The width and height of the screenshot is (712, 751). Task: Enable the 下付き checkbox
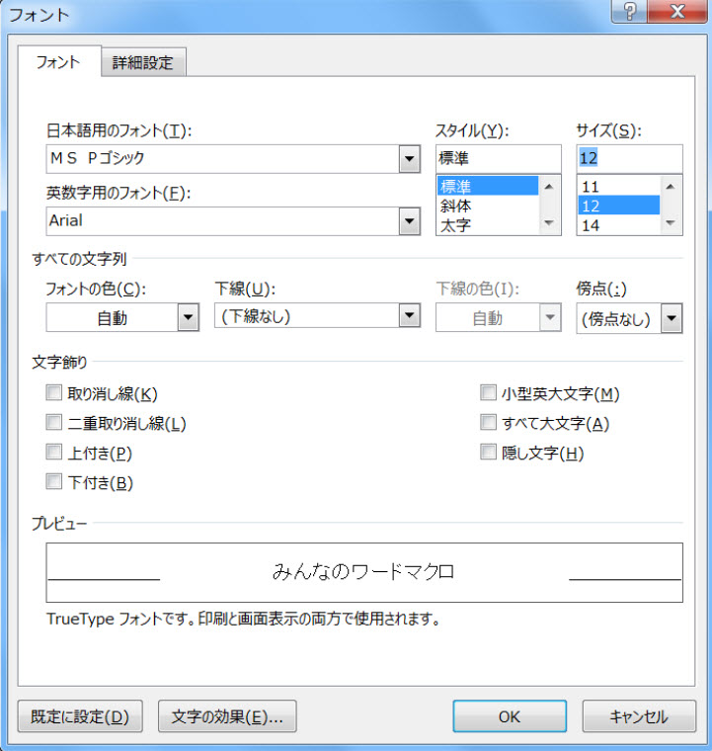[53, 482]
